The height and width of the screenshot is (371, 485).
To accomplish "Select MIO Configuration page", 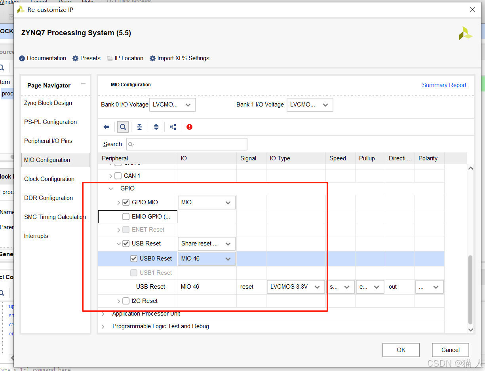I will click(x=55, y=160).
